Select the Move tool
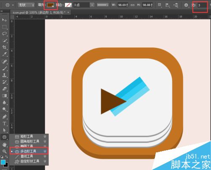This screenshot has height=170, width=211. [4, 20]
